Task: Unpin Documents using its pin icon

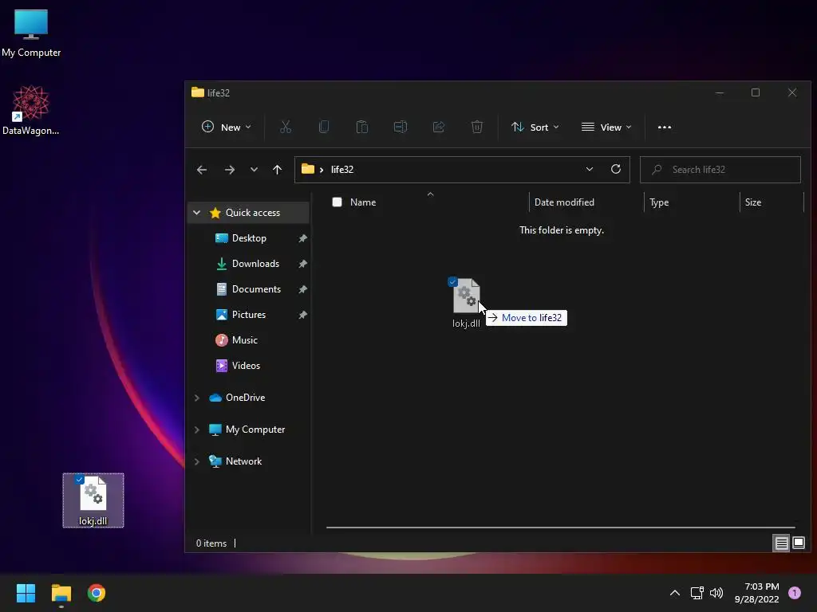Action: (302, 289)
